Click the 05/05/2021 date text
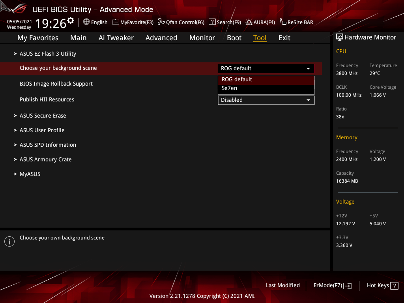Viewport: 404px width, 303px height. (x=19, y=22)
